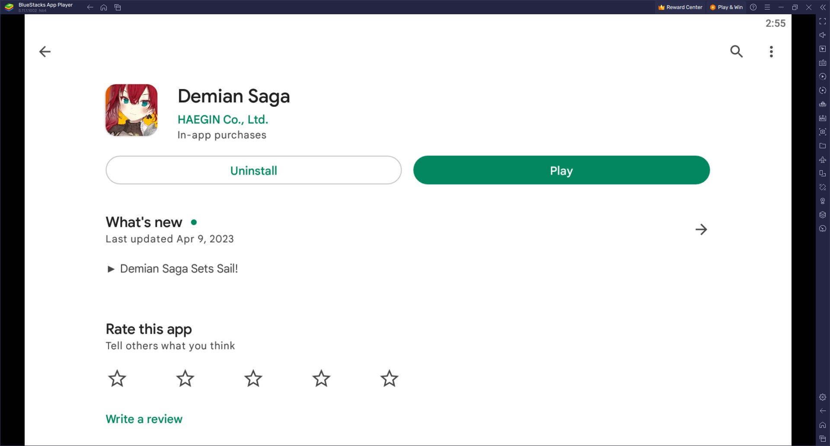Open BlueStacks settings gear
The width and height of the screenshot is (830, 446).
coord(823,397)
